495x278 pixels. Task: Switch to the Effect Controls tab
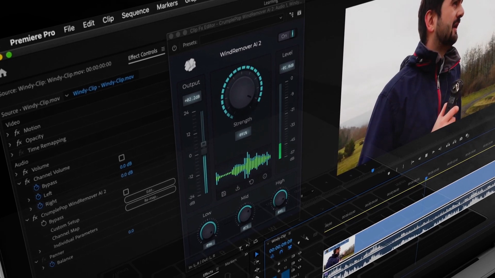143,54
